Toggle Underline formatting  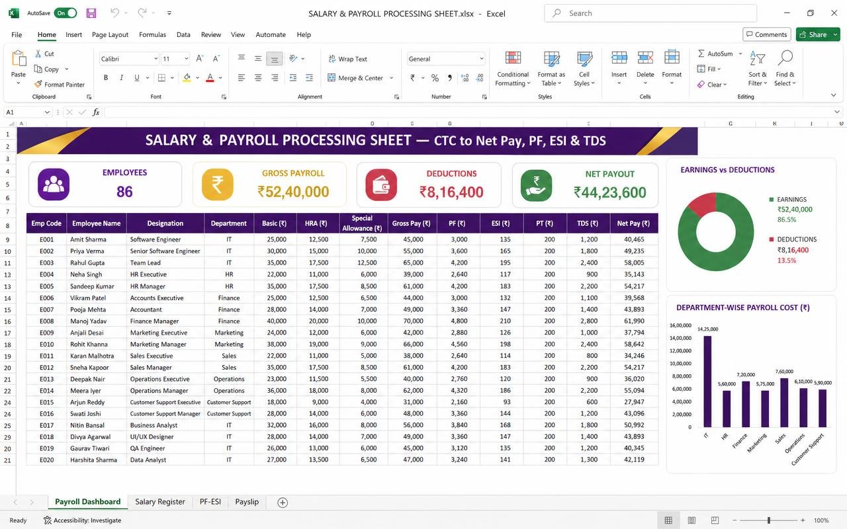pyautogui.click(x=137, y=77)
